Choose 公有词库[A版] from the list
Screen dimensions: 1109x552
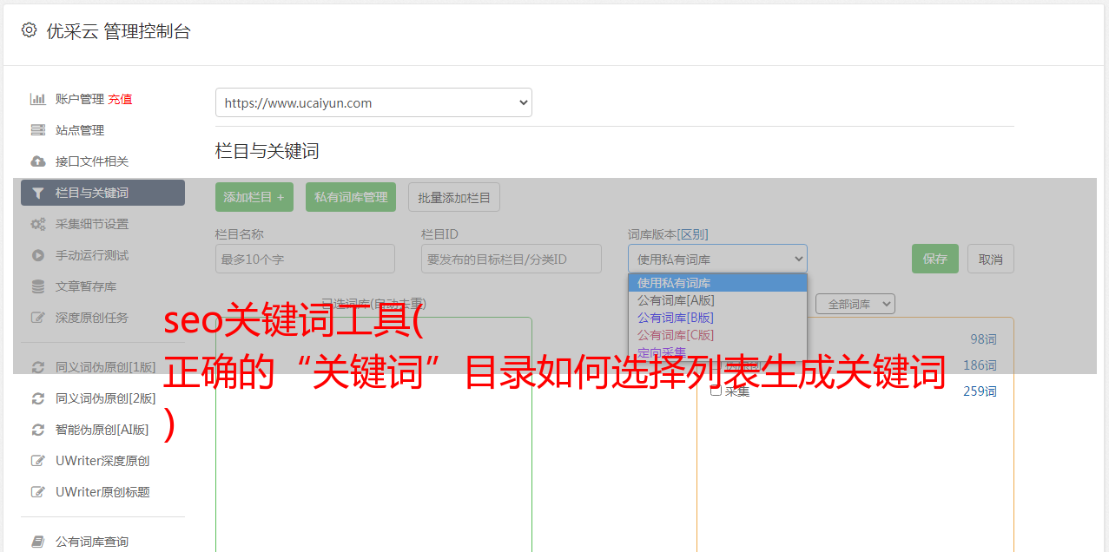click(717, 300)
